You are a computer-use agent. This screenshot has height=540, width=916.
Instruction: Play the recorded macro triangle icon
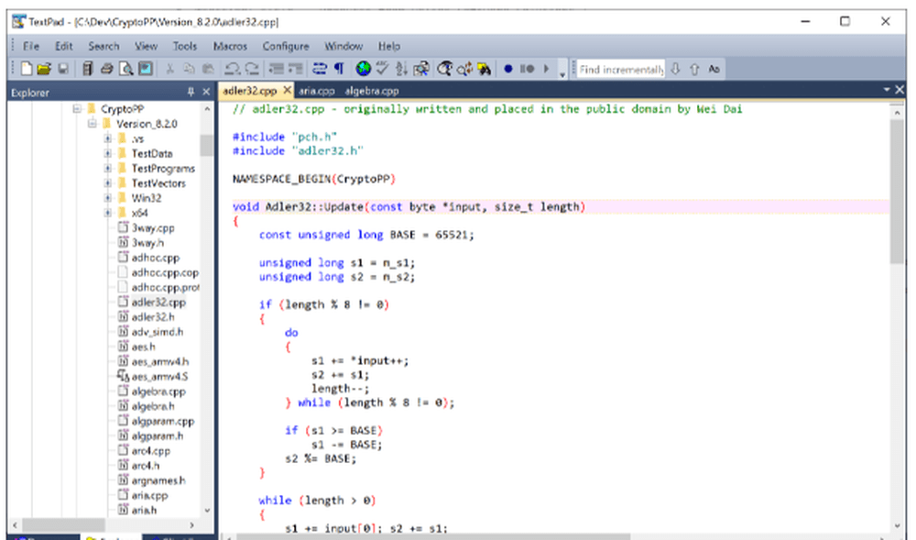[546, 69]
